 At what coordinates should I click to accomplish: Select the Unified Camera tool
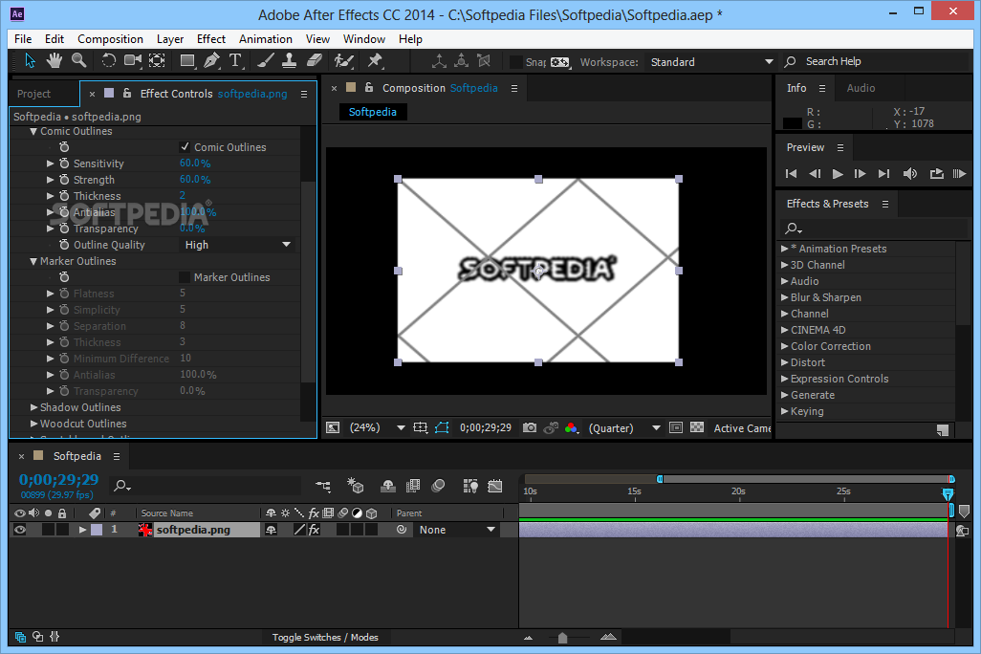tap(133, 60)
